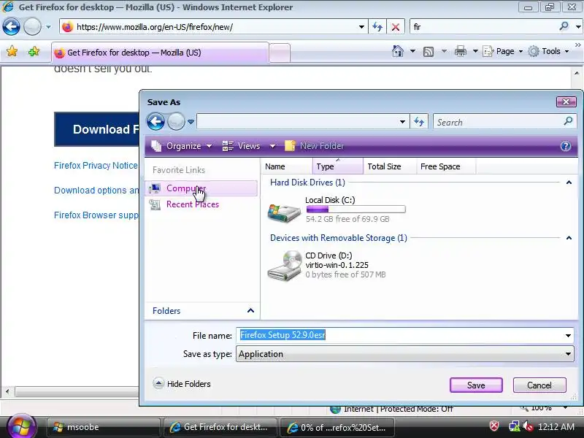Open the Tools menu in IE

(x=548, y=51)
